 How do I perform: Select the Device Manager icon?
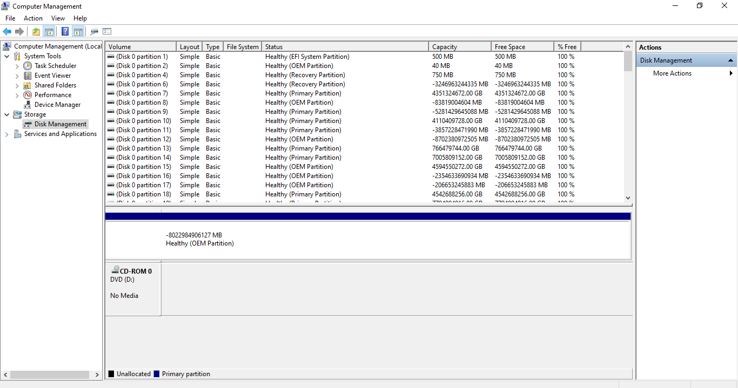click(x=28, y=104)
